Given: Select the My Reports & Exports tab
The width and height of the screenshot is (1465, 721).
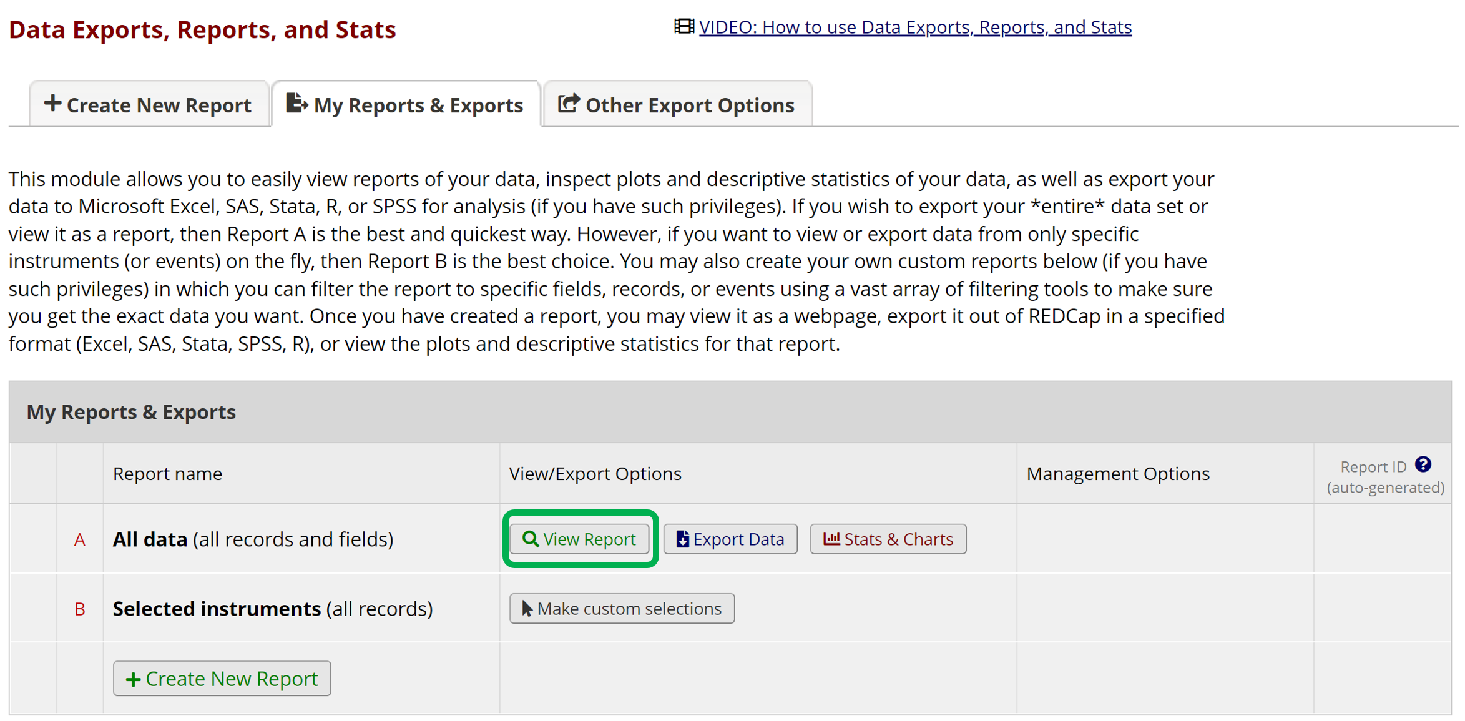Looking at the screenshot, I should 406,105.
